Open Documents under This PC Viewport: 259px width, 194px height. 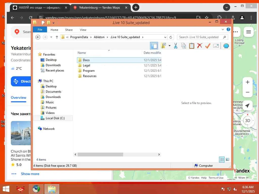(x=53, y=91)
